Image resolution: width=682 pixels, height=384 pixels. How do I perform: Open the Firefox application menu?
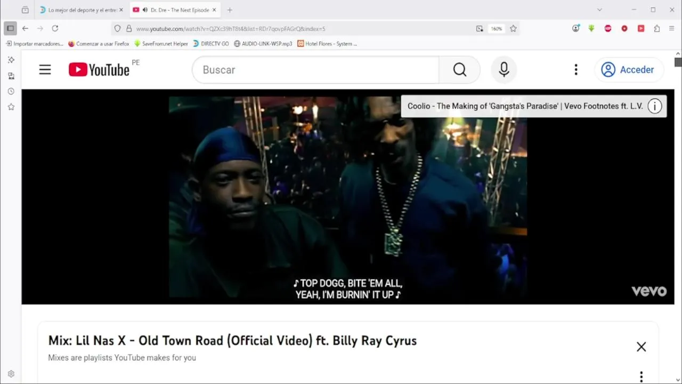pyautogui.click(x=672, y=28)
